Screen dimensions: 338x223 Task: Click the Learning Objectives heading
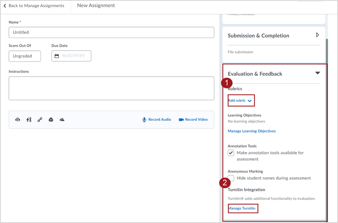click(245, 115)
